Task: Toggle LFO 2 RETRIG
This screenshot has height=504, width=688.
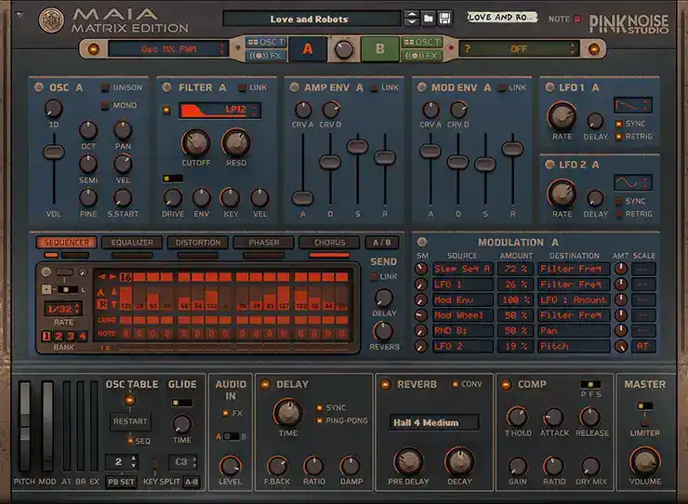Action: [618, 214]
